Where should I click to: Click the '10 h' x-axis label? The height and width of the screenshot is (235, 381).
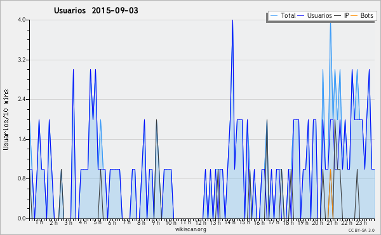171,222
